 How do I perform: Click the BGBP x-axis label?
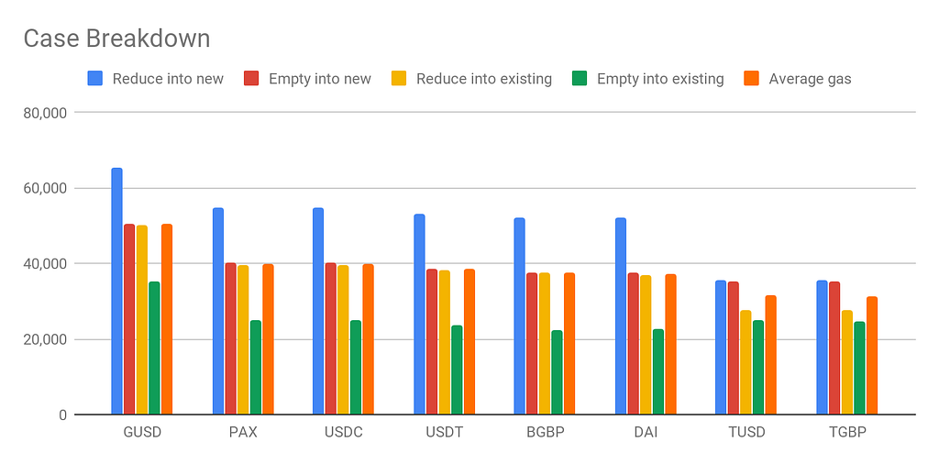545,433
